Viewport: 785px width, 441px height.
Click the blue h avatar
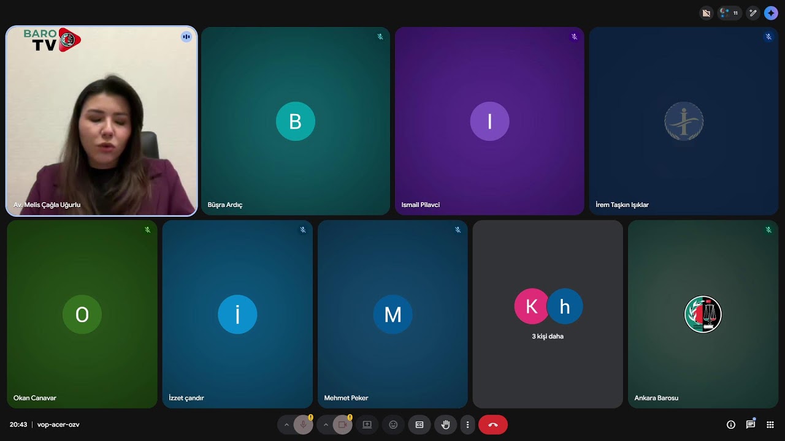point(565,306)
